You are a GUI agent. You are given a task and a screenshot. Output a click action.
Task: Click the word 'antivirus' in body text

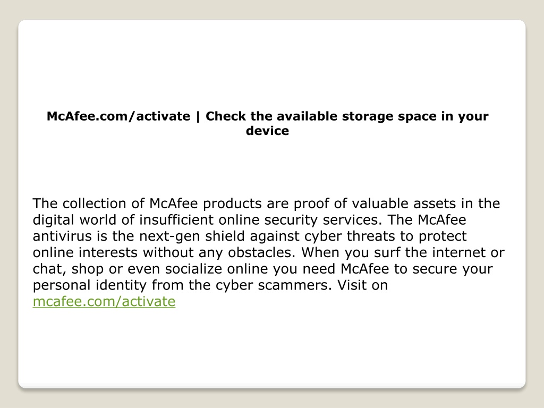pos(63,236)
